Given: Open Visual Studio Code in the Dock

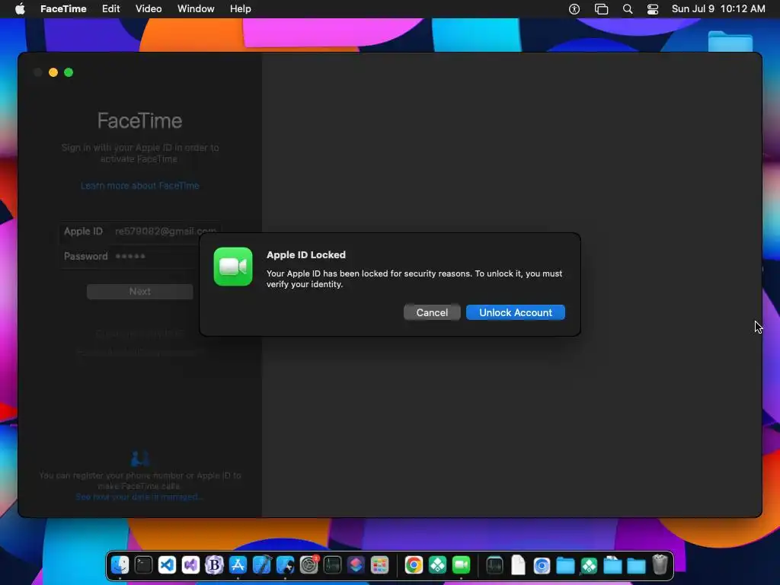Looking at the screenshot, I should (167, 565).
